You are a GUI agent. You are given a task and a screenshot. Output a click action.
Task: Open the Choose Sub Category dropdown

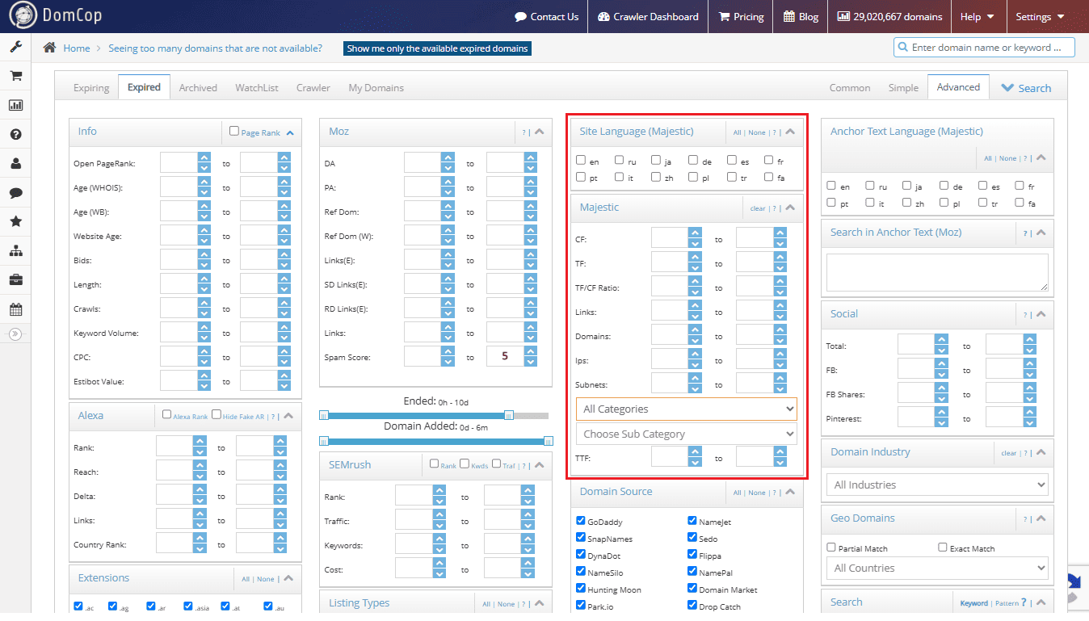[687, 434]
